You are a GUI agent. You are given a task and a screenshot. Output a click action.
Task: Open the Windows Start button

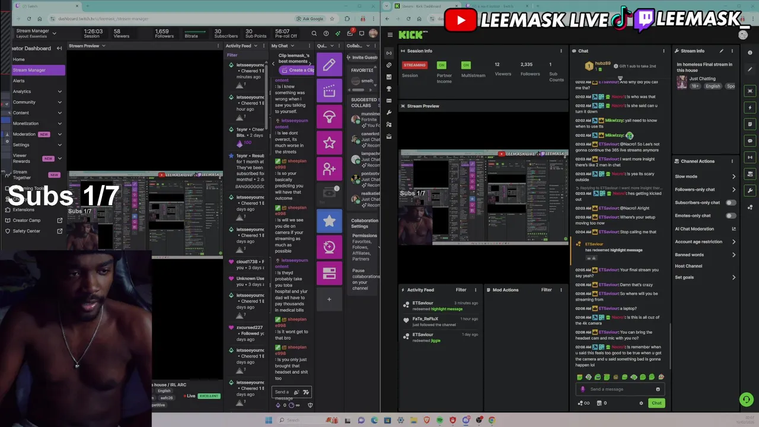click(x=269, y=420)
